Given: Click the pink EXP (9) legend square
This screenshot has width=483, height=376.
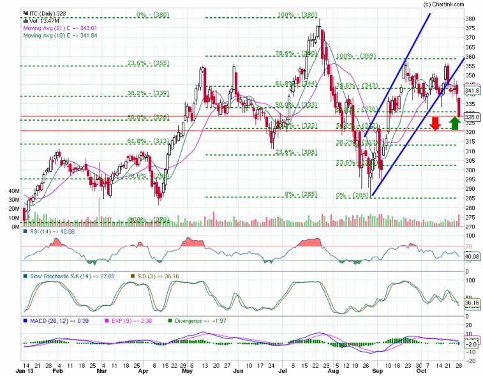Looking at the screenshot, I should click(107, 321).
